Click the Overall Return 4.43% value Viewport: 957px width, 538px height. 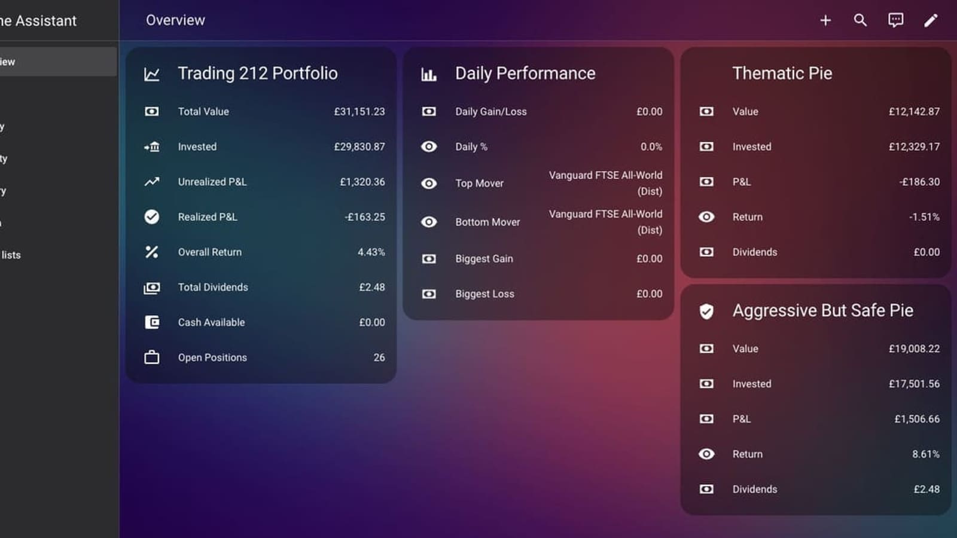click(x=371, y=252)
